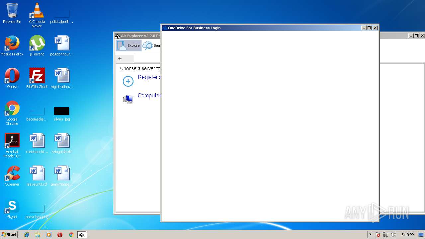This screenshot has width=425, height=239.
Task: Select the leaveuntil.rtf document
Action: [x=37, y=176]
